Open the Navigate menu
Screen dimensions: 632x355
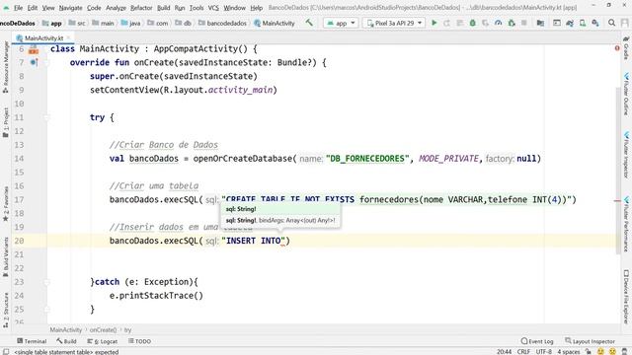(x=70, y=8)
